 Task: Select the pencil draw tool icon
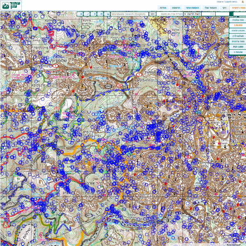(x=87, y=14)
